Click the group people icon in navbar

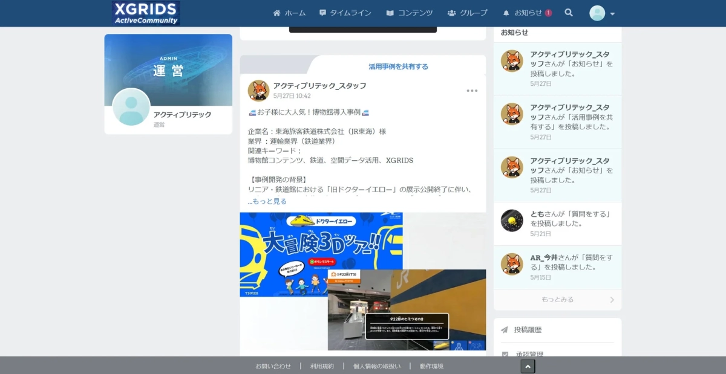[452, 13]
